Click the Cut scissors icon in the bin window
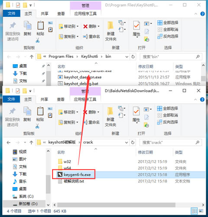This screenshot has width=208, height=217. [38, 40]
